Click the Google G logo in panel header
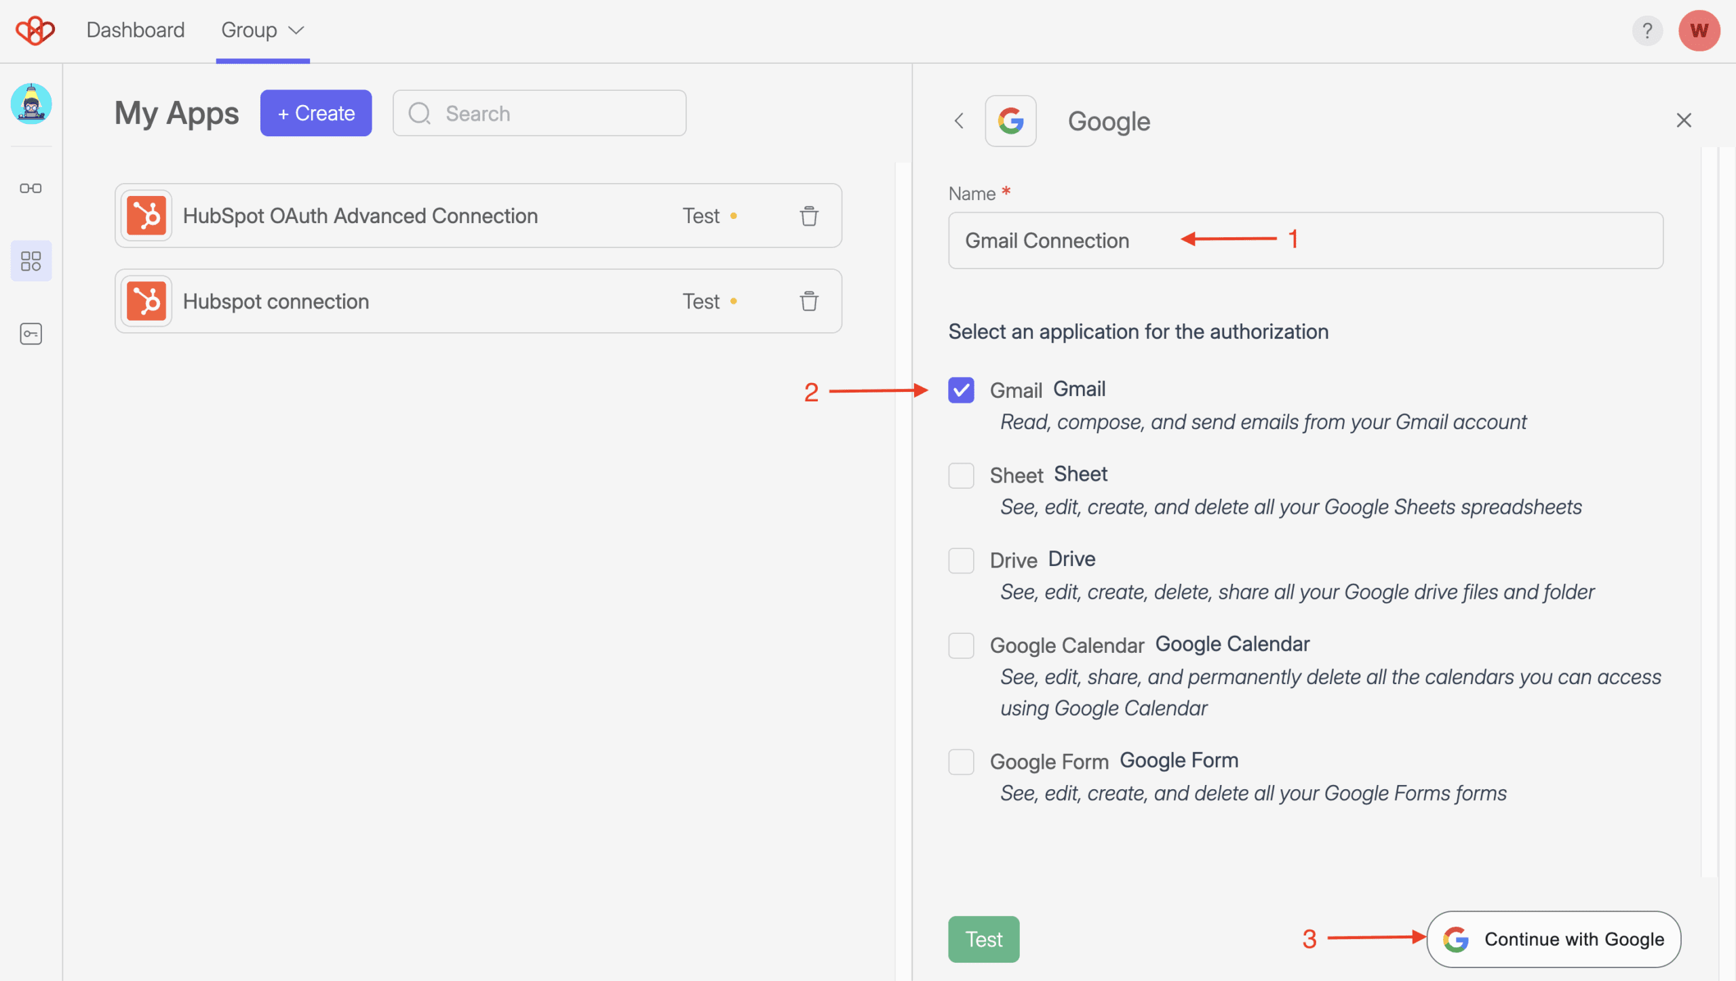Screen dimensions: 1736x981 point(1010,121)
